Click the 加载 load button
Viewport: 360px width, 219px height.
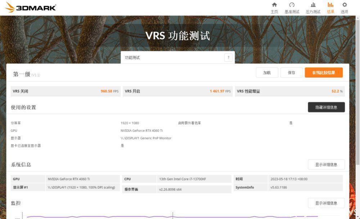(267, 73)
